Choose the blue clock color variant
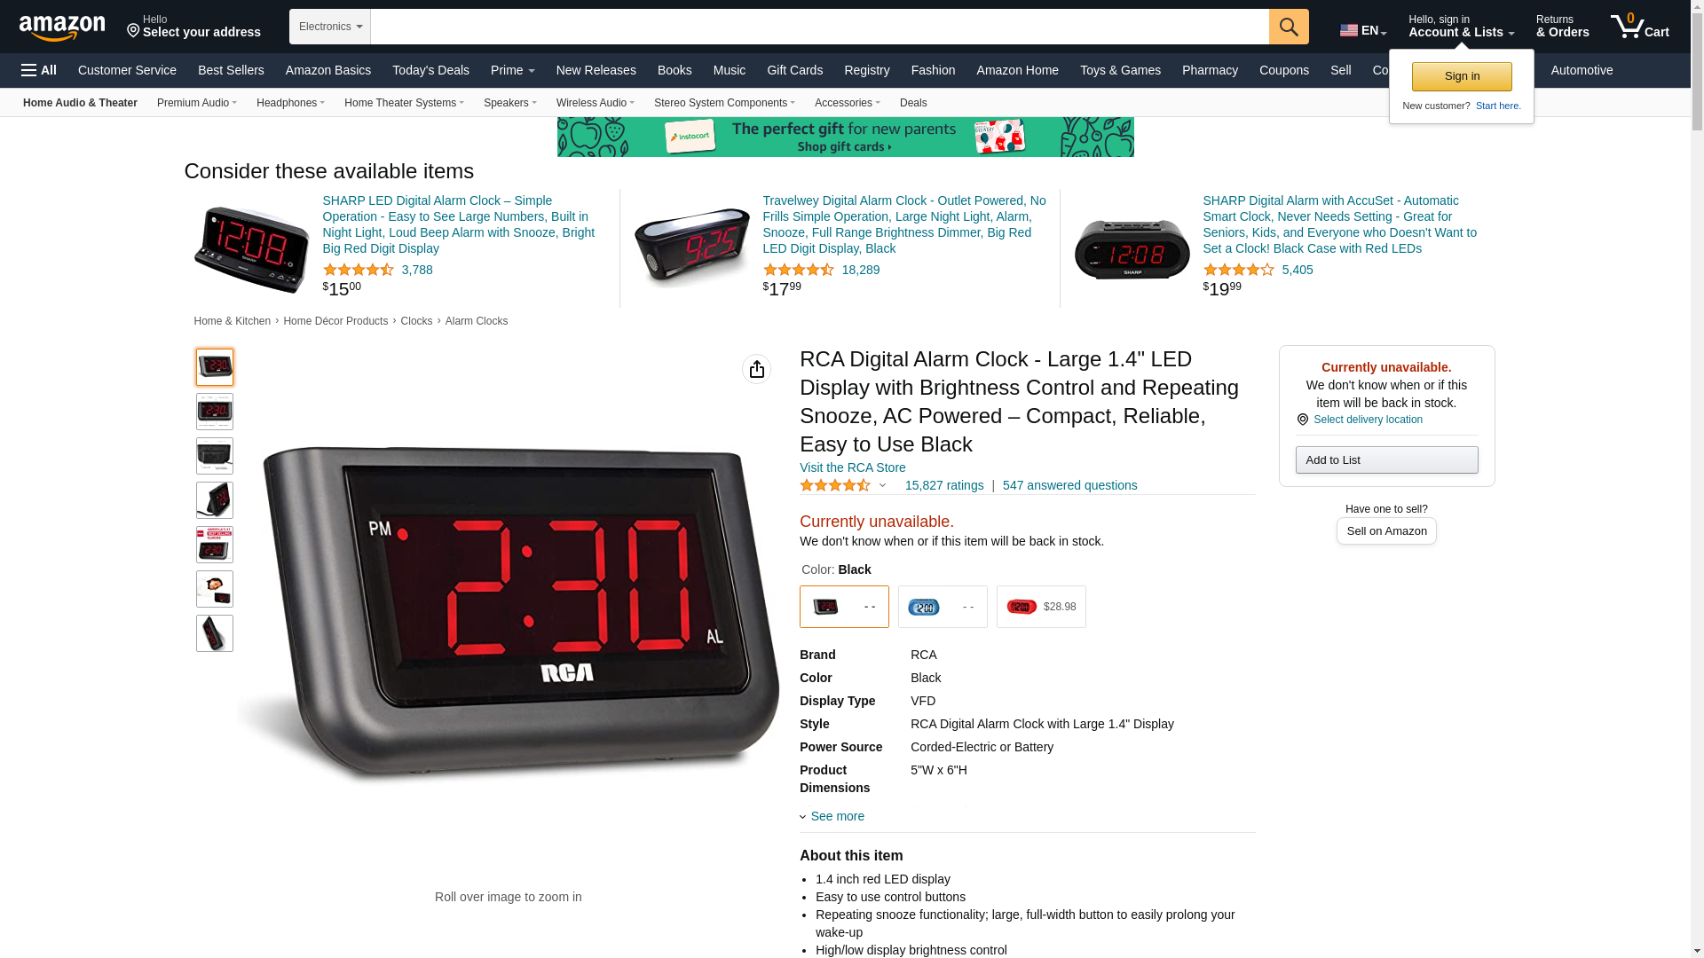This screenshot has height=958, width=1704. point(943,607)
